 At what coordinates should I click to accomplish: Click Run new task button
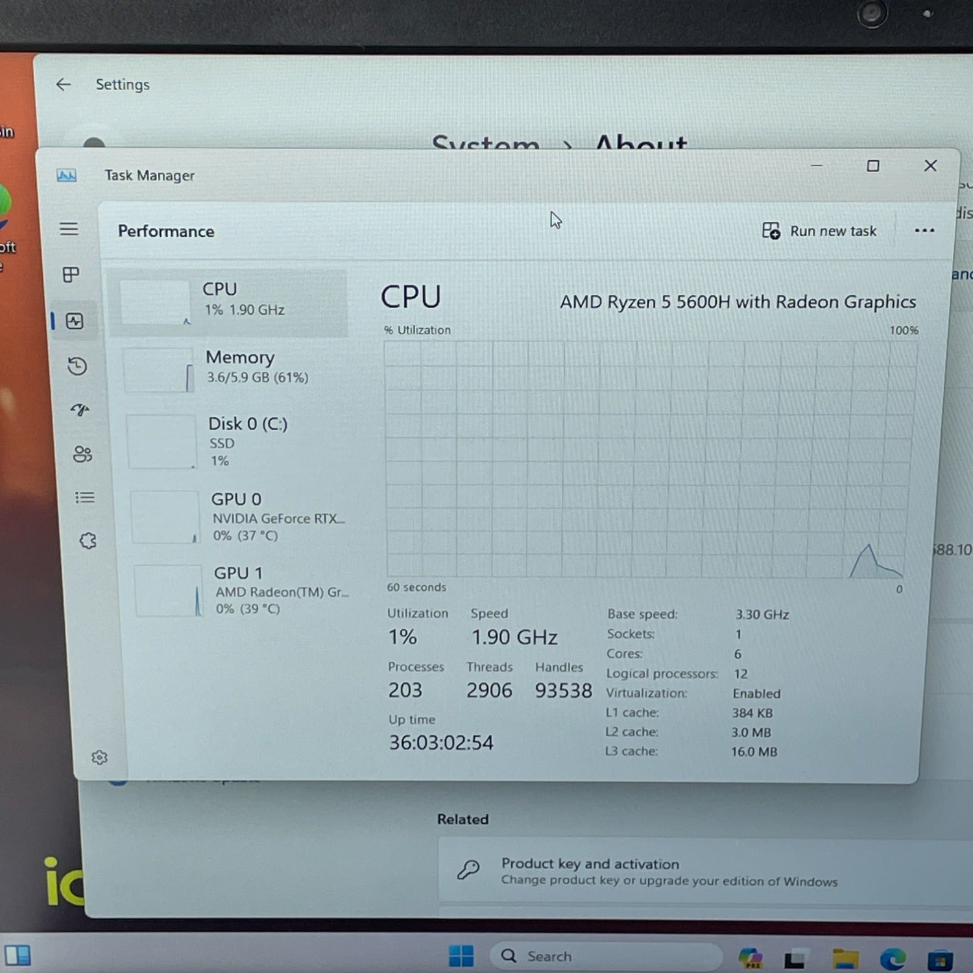[819, 231]
